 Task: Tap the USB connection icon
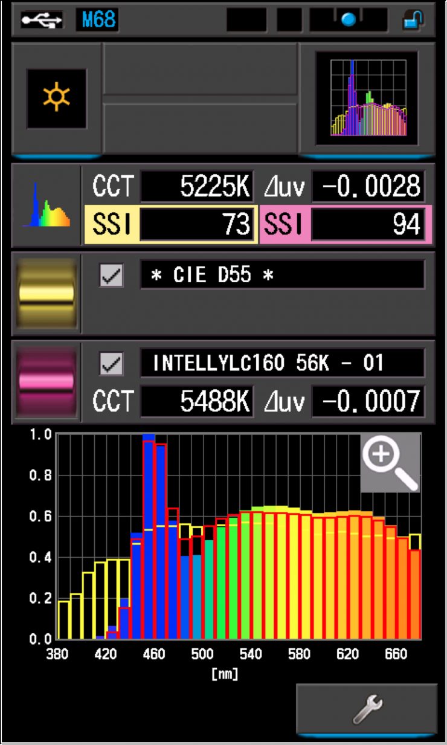point(41,20)
